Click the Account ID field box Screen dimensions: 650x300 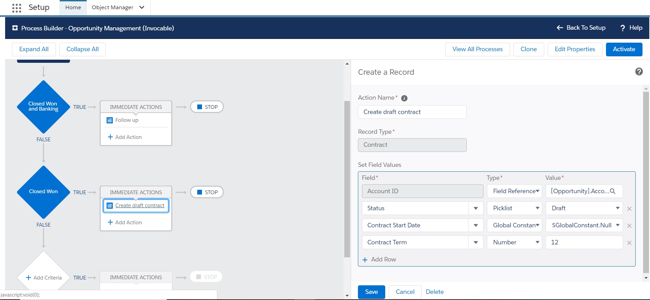click(x=422, y=191)
